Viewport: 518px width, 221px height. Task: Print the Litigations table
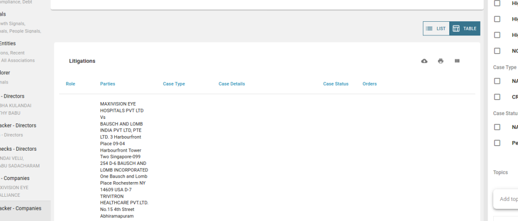pos(441,61)
